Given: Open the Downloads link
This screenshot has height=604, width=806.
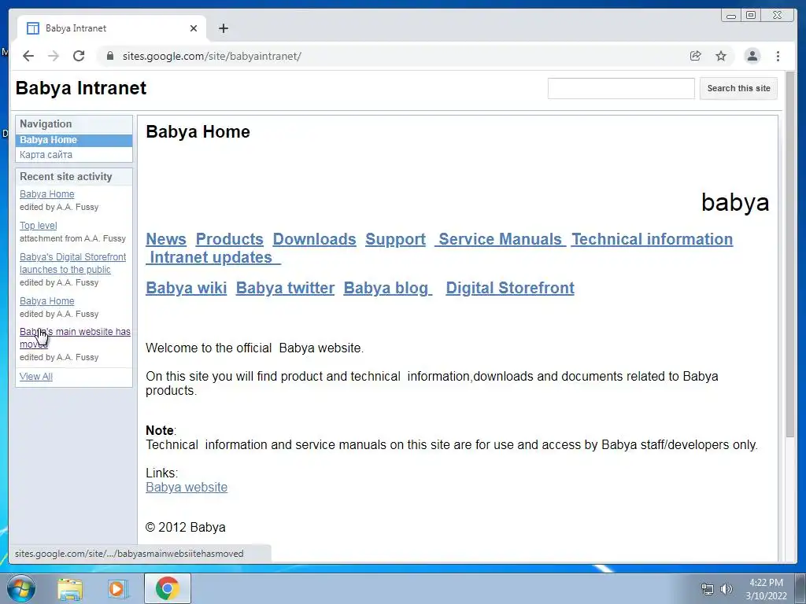Looking at the screenshot, I should tap(314, 239).
